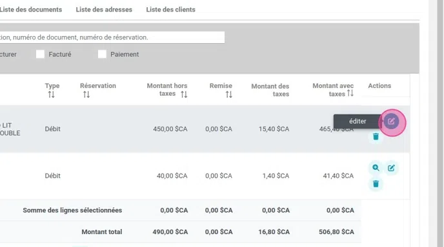Select the 1,40 $CA tax cell
Screen dimensions: 444x247
point(276,176)
